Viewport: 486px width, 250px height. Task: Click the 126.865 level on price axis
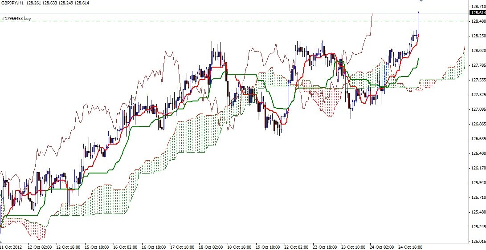[478, 124]
